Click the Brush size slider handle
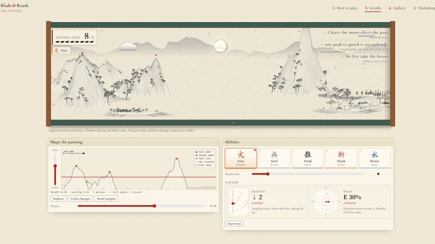Image resolution: width=435 pixels, height=244 pixels. [x=268, y=174]
